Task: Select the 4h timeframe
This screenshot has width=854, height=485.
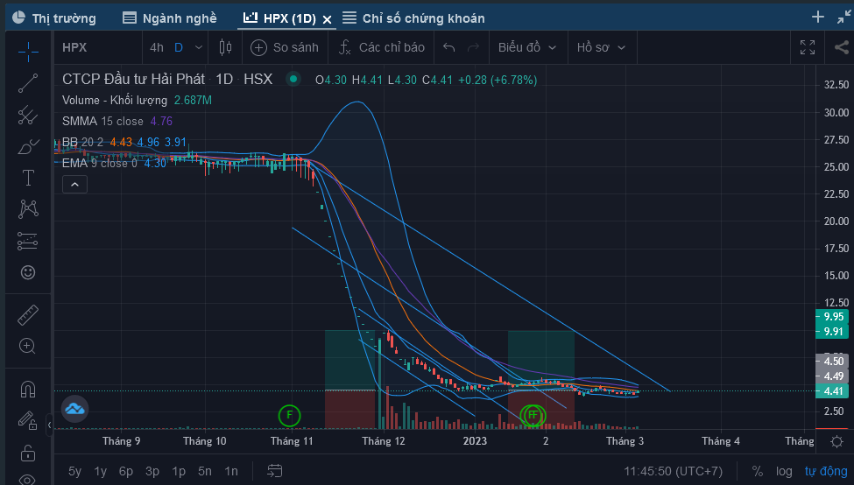Action: pos(157,47)
